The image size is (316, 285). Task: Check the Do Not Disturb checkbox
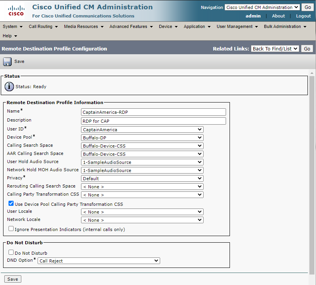(x=11, y=252)
